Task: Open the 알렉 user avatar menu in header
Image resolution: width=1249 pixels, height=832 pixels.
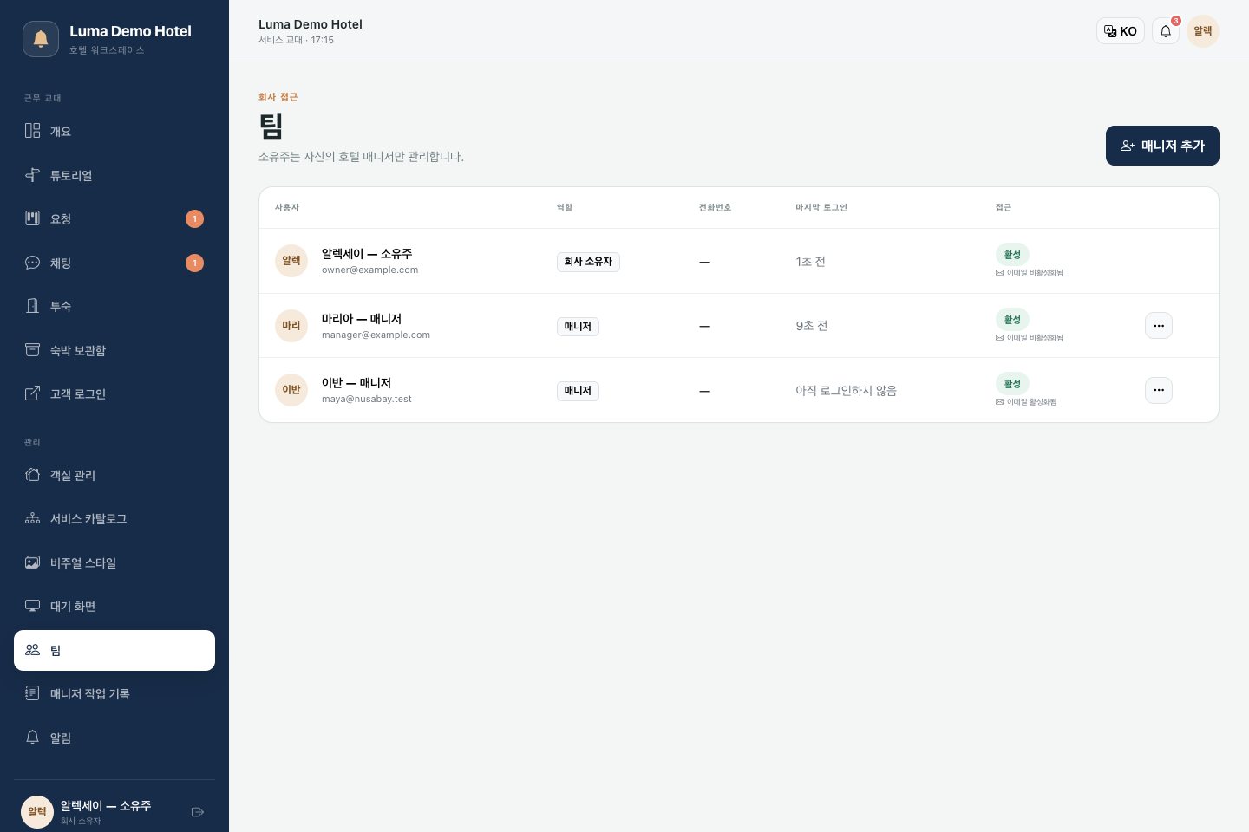Action: 1203,31
